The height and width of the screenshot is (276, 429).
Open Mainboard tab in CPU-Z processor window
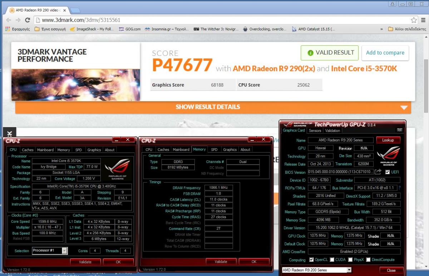click(45, 150)
